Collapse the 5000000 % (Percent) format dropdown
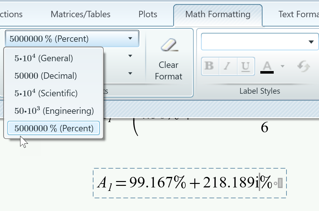This screenshot has width=319, height=211. tap(130, 38)
